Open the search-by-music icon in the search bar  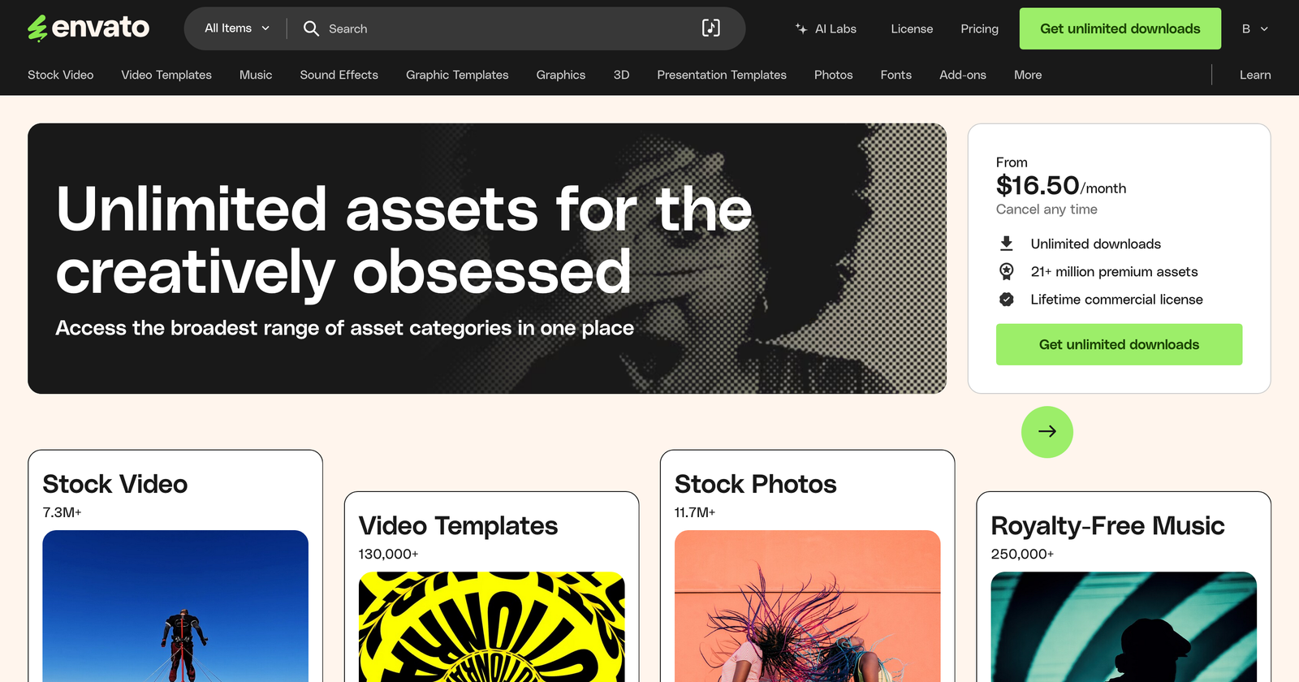(x=710, y=28)
